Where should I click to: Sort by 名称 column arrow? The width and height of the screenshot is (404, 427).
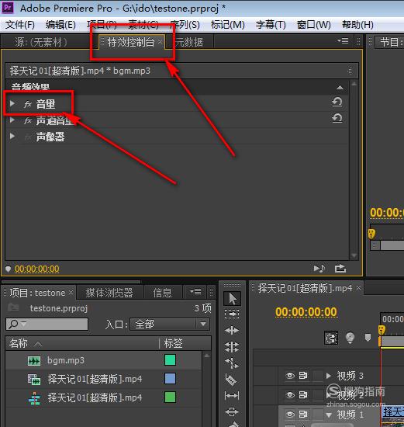38,344
